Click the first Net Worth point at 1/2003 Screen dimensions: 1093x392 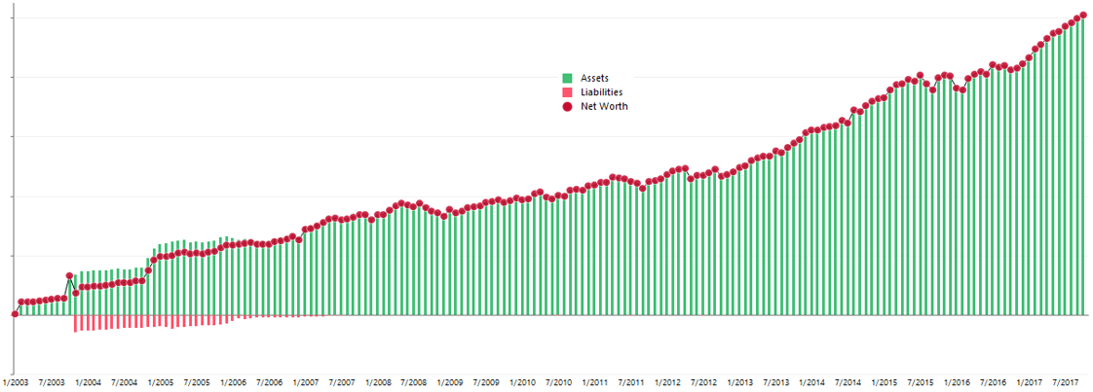coord(15,315)
